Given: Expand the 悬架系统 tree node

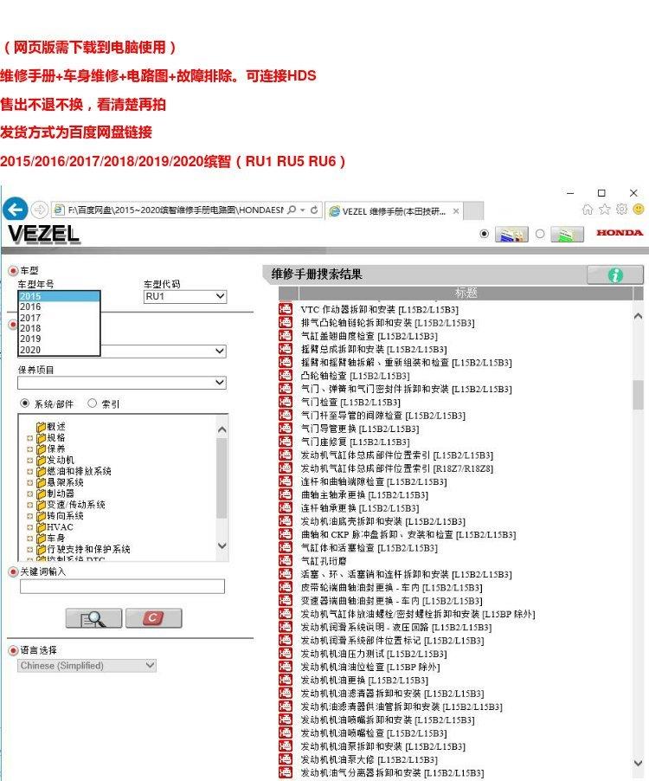Looking at the screenshot, I should point(30,482).
